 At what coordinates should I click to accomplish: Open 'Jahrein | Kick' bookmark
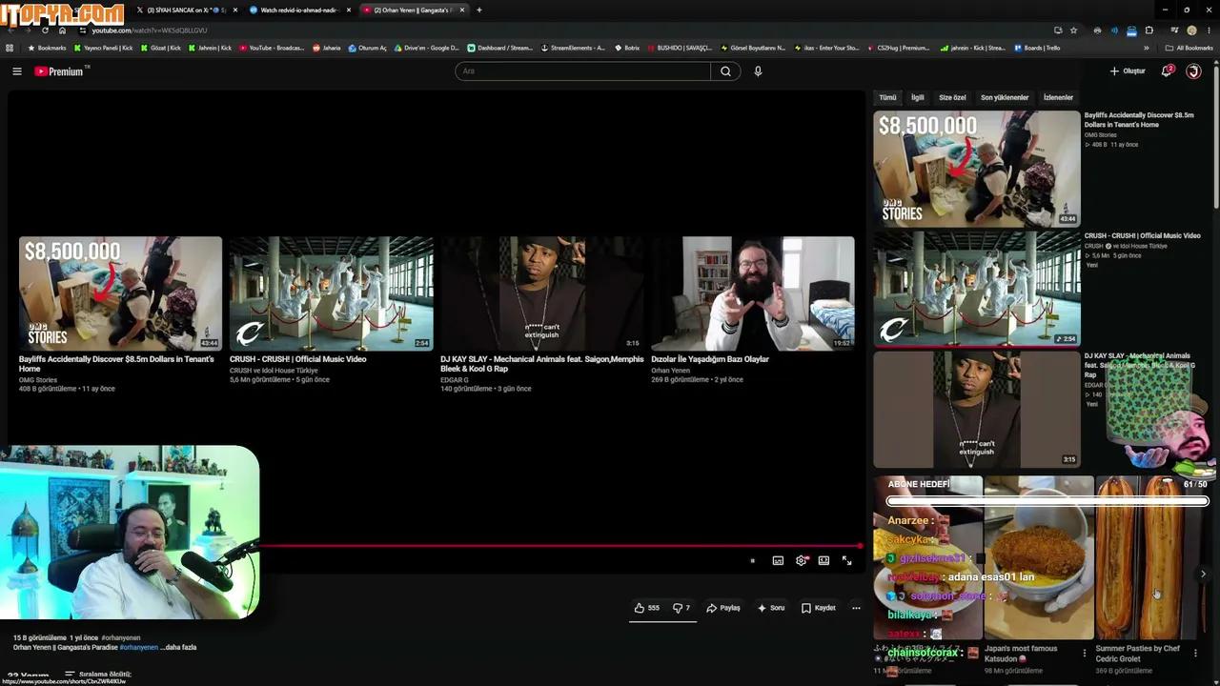[210, 48]
